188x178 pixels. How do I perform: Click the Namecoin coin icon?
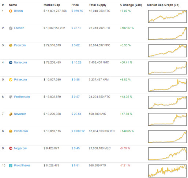click(11, 63)
